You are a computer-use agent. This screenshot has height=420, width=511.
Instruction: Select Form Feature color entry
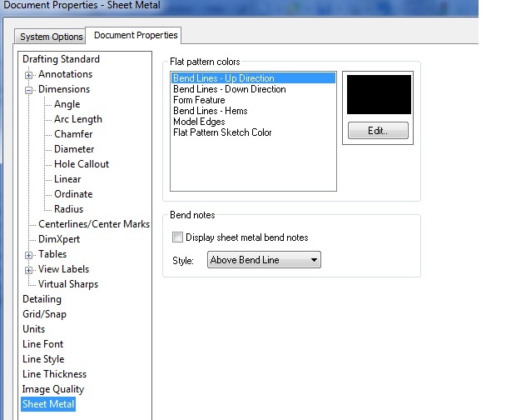(253, 100)
